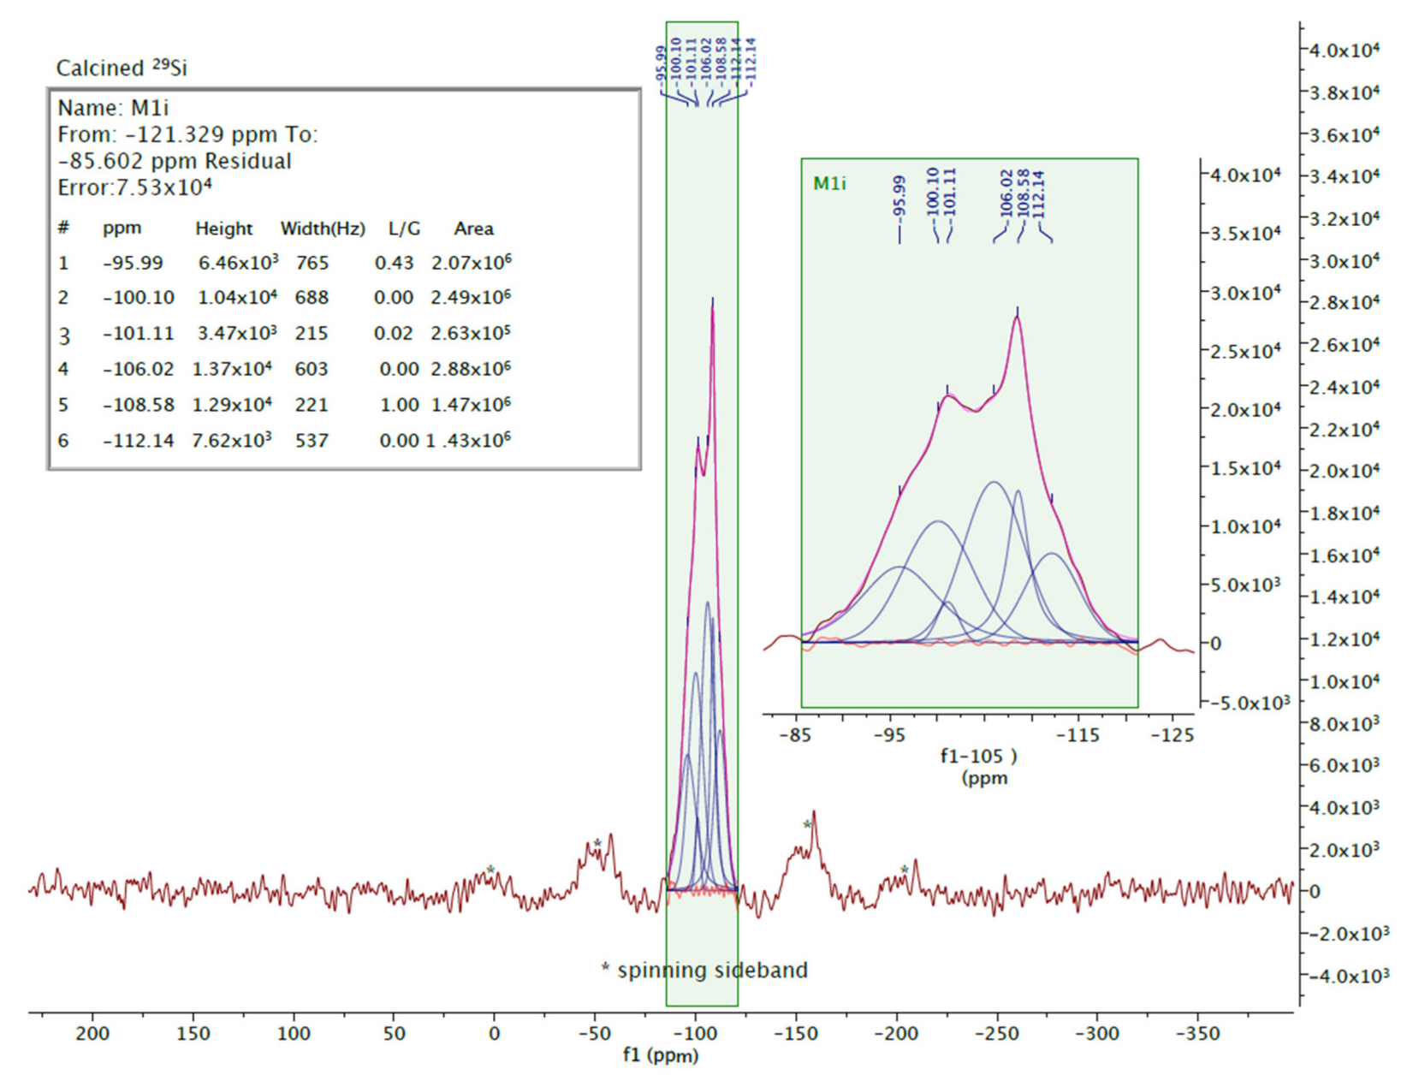Screen dimensions: 1413x1081
Task: Click the 4.0x10⁴ tick on main y-axis
Action: point(1345,50)
